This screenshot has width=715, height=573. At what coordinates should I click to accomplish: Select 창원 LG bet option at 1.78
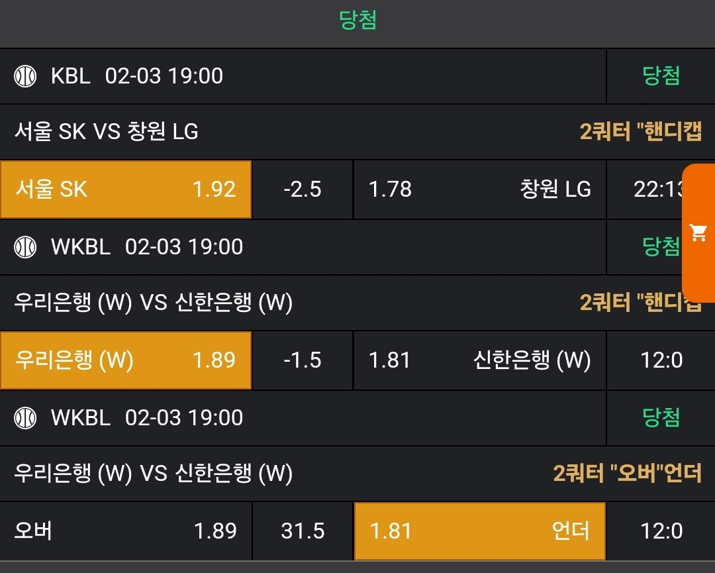479,189
